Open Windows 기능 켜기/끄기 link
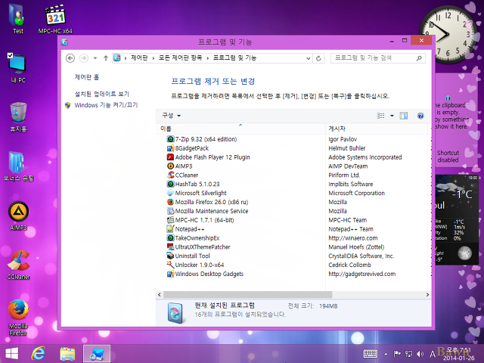Screen dimensions: 484x363 [x=106, y=105]
